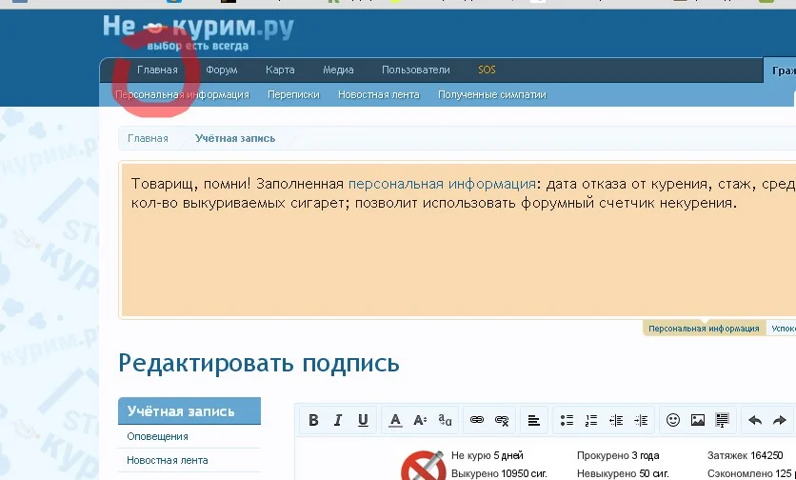Click the text 'Затяжек 164250'
Viewport: 796px width, 480px height.
(746, 455)
